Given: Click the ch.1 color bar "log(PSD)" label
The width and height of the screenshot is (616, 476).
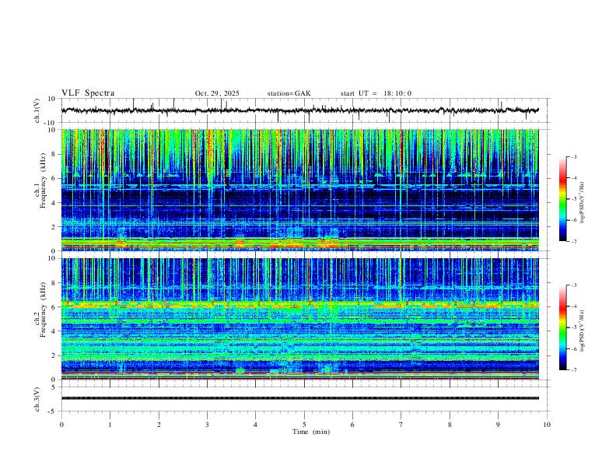Looking at the screenshot, I should click(x=582, y=203).
